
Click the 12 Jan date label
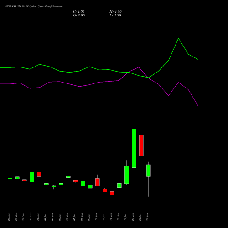click(x=96, y=217)
